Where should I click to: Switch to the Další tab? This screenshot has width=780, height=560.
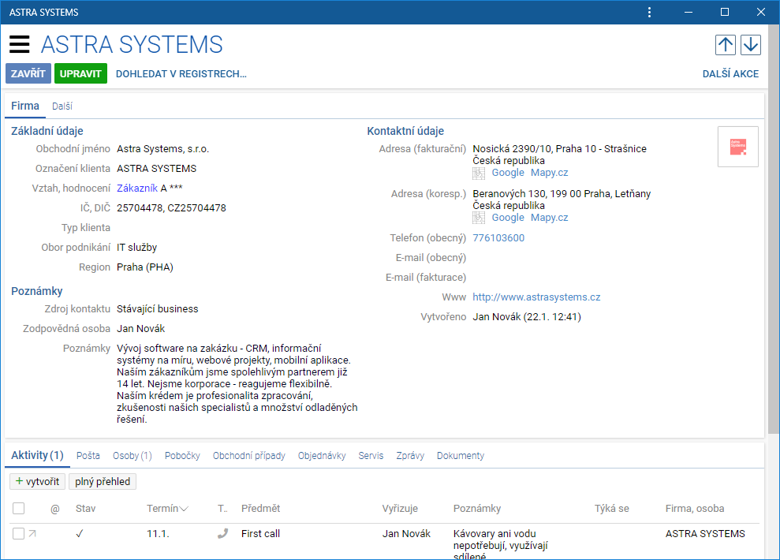click(x=62, y=106)
